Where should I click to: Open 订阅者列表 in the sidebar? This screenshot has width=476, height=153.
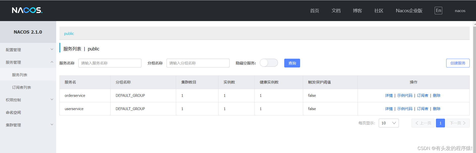[x=21, y=87]
